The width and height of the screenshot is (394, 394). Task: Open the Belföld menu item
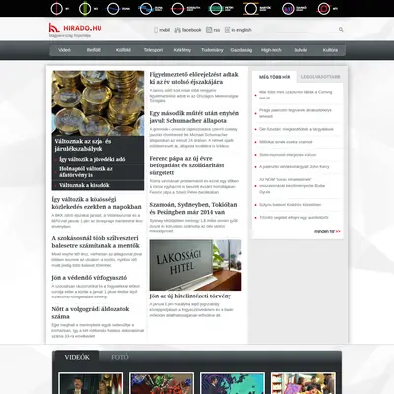click(94, 50)
